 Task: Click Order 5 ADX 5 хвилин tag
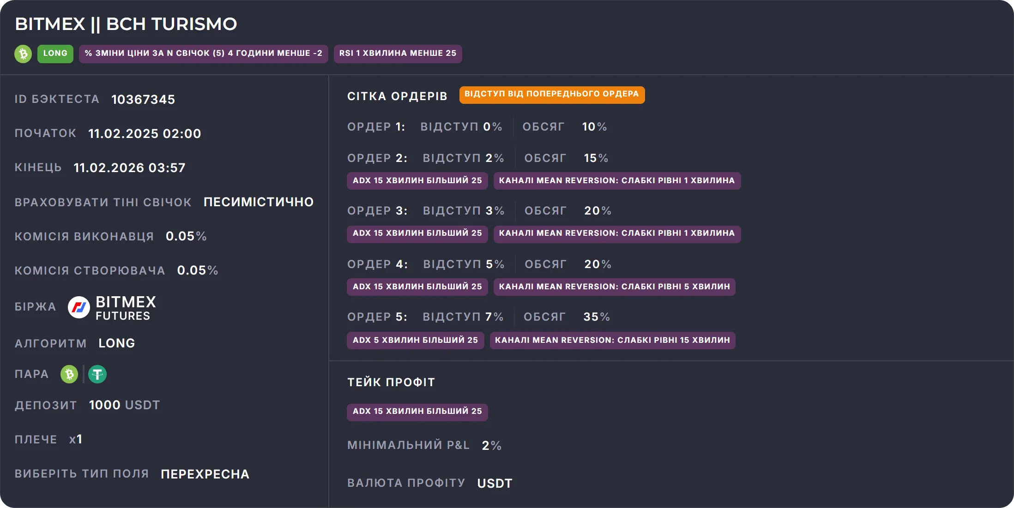coord(415,340)
